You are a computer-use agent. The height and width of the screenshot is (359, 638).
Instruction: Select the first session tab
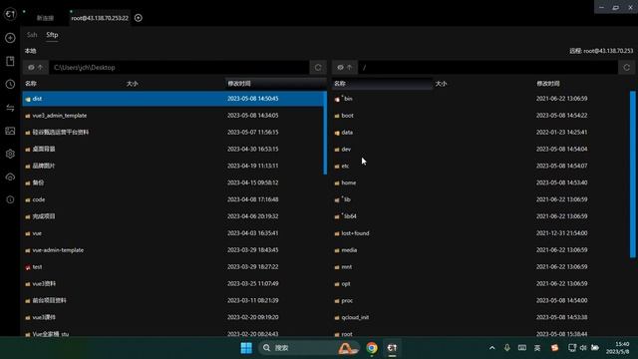click(x=45, y=18)
